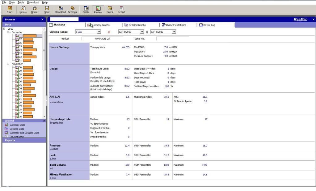Select November 28 in the data tree
316x191 pixels.
click(25, 74)
